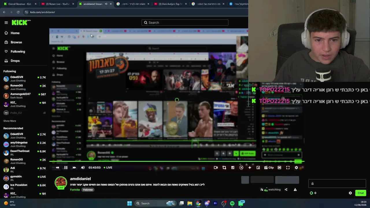Open the offline Pollo_O2 channel
The image size is (370, 208).
25,113
